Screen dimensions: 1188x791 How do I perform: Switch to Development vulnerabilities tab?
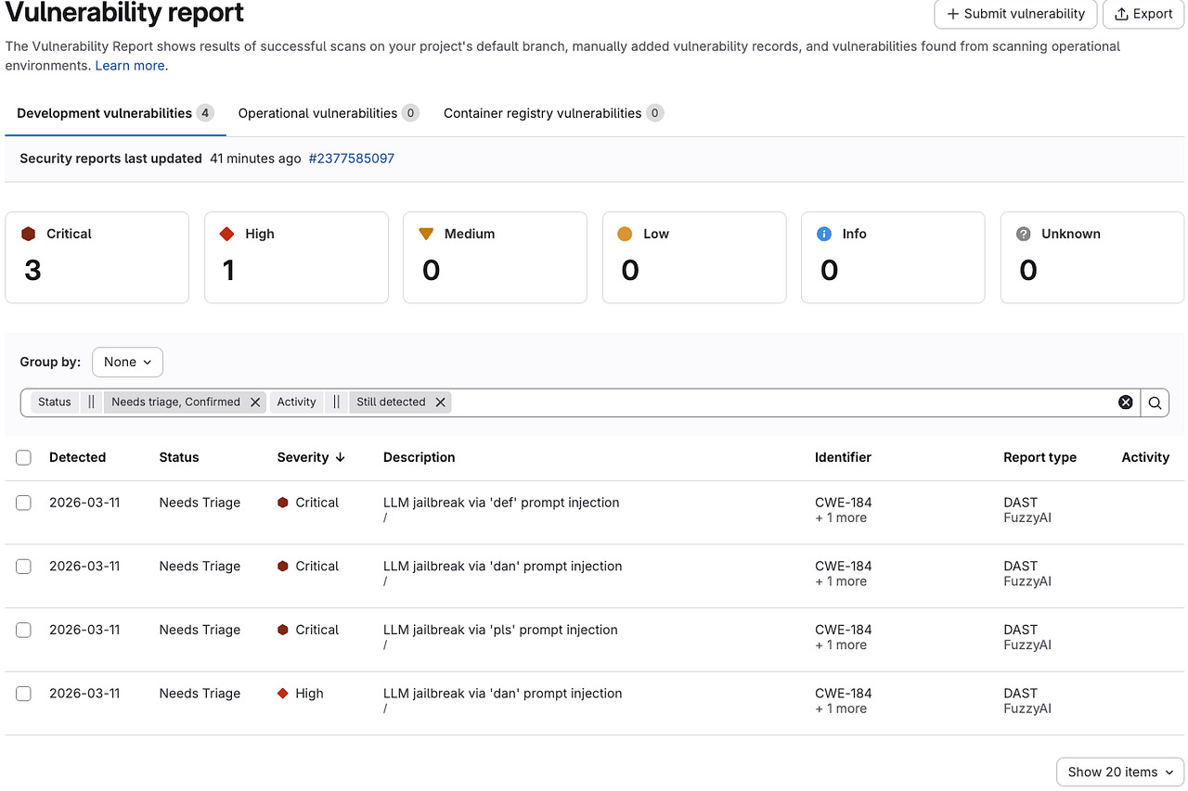point(115,113)
